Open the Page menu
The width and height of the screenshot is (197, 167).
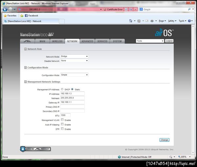[162, 21]
